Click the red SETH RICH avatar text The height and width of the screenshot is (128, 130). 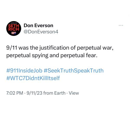click(14, 27)
